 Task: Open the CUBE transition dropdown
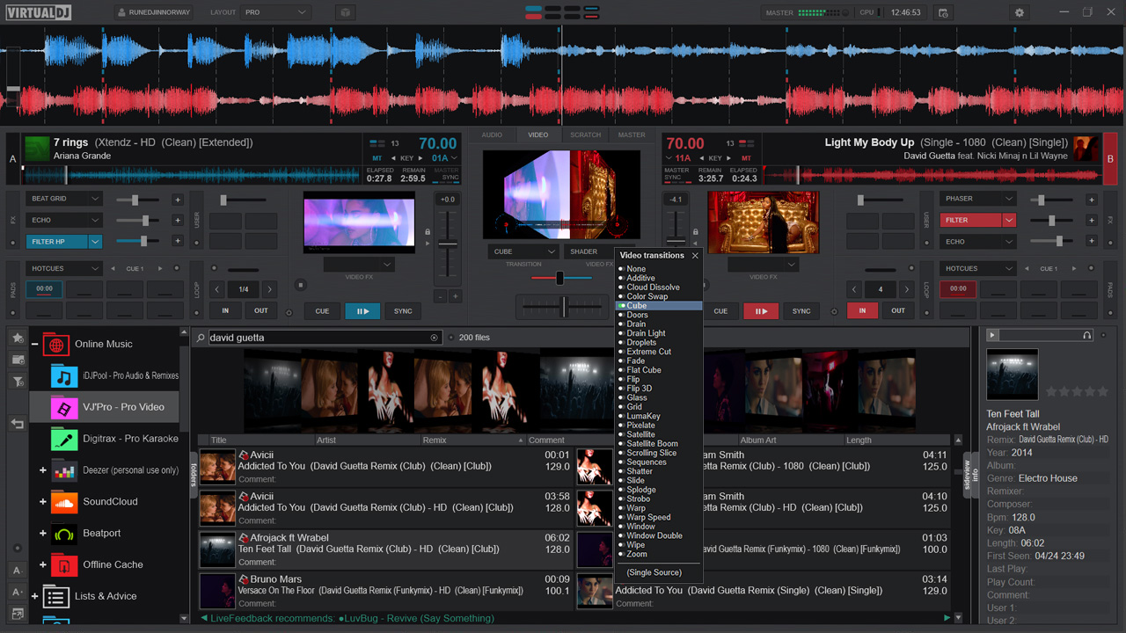pos(523,251)
